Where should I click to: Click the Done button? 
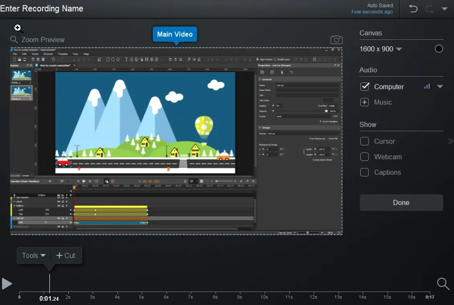[x=401, y=203]
